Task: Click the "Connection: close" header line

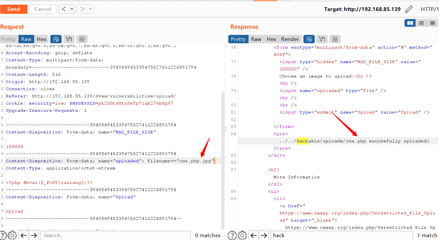Action: coord(30,89)
